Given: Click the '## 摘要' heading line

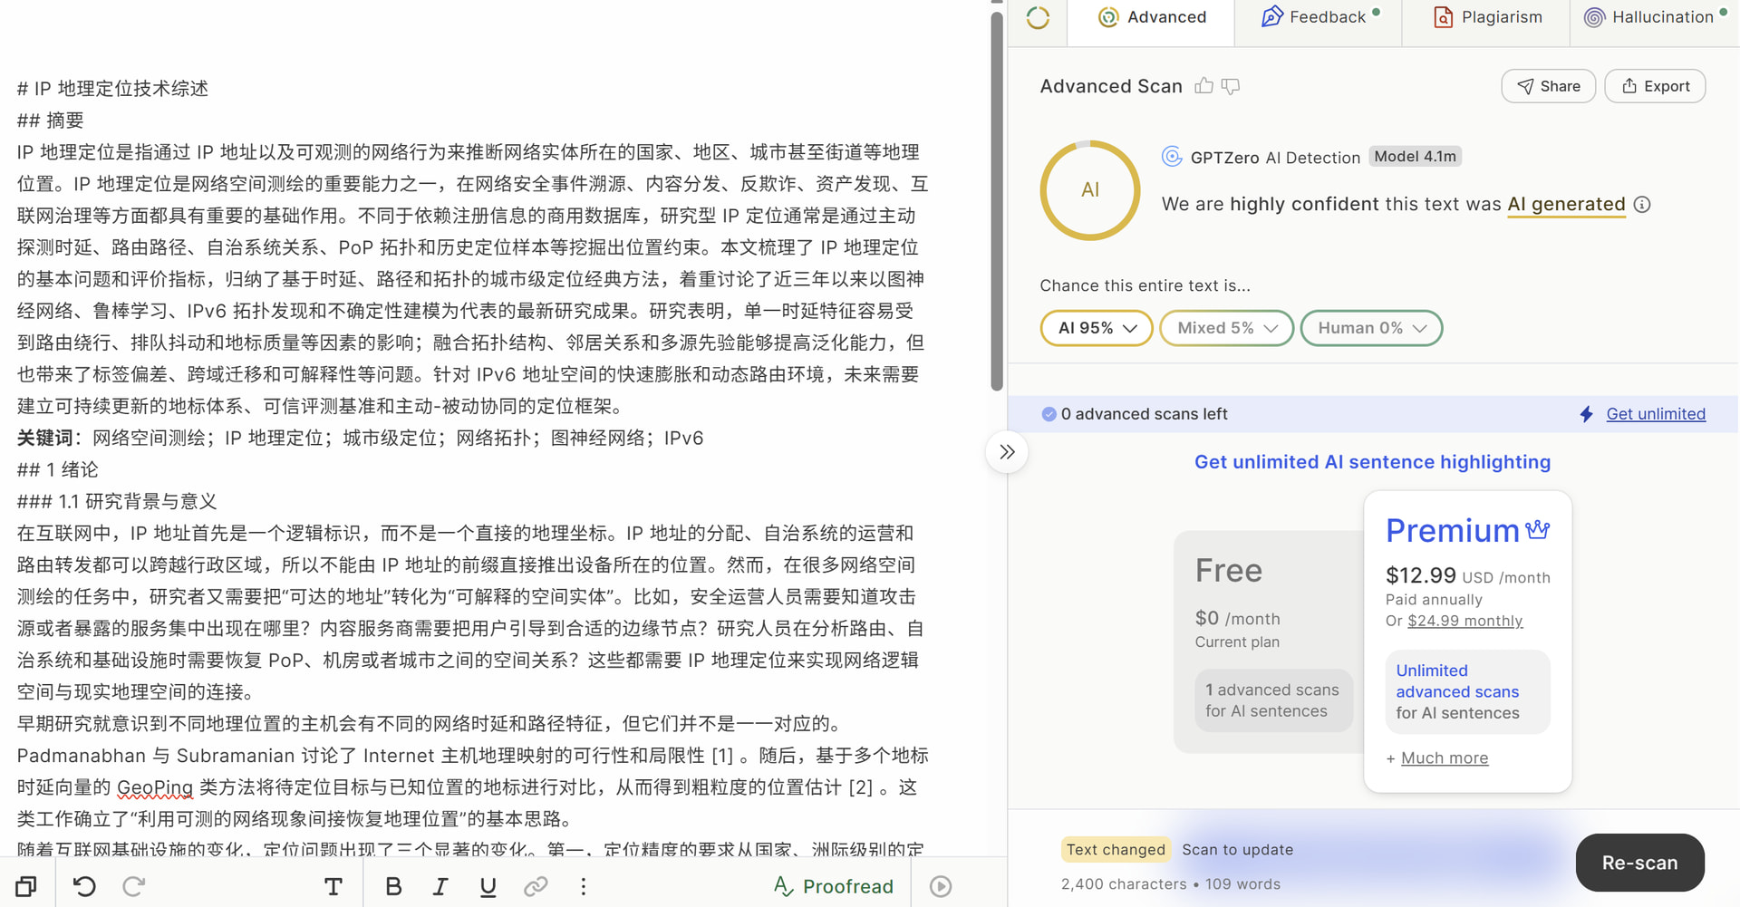Looking at the screenshot, I should [x=51, y=121].
